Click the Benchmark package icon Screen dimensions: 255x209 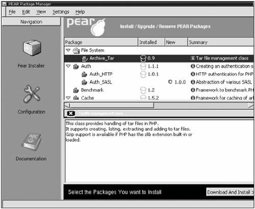pyautogui.click(x=76, y=90)
